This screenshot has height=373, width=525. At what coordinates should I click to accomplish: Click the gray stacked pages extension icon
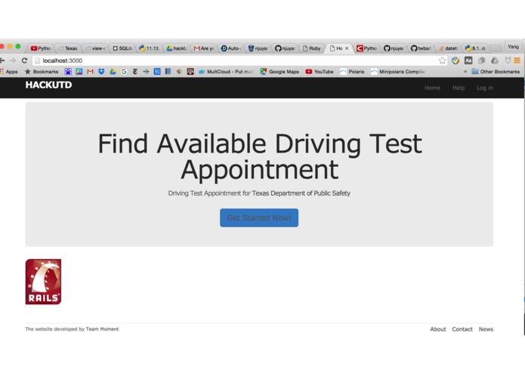click(481, 60)
